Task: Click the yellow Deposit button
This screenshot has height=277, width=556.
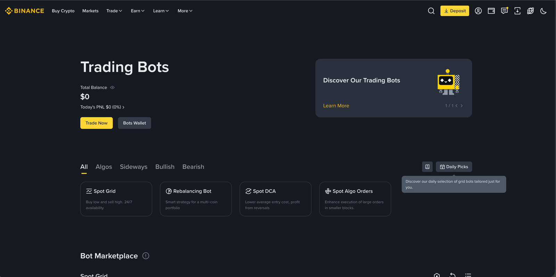Action: [x=455, y=11]
